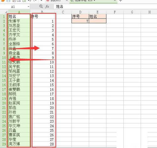Screen dimensions: 157x148
Task: Click the formula bar containing 姓名
Action: coord(105,7)
